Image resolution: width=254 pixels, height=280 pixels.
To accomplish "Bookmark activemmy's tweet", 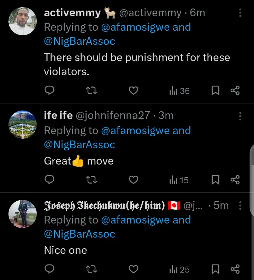I will [215, 91].
